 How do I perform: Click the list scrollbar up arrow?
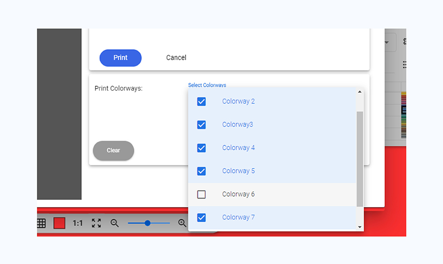(359, 92)
